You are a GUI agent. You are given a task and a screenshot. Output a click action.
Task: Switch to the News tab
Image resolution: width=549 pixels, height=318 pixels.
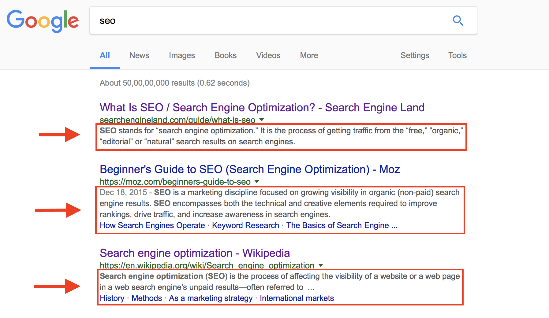coord(139,55)
